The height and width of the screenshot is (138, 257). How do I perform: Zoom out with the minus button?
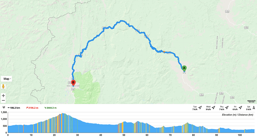(3, 100)
